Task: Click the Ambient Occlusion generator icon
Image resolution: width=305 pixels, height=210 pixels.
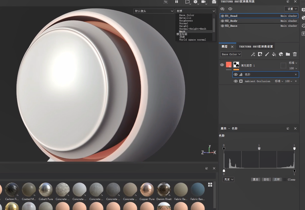Action: click(x=241, y=81)
